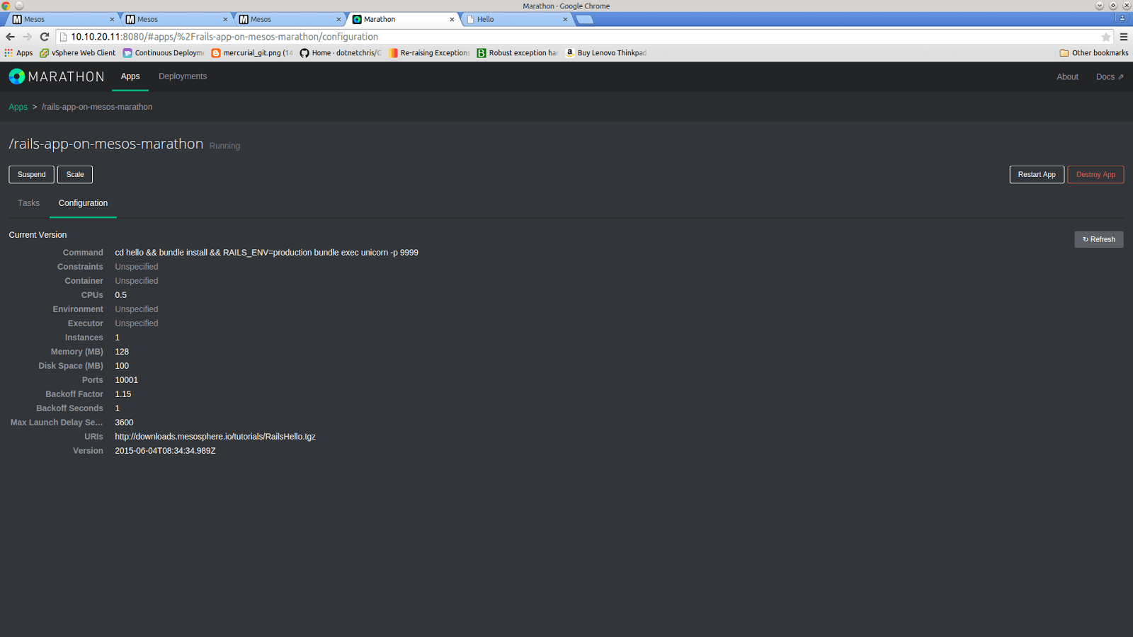1133x637 pixels.
Task: Follow the Apps breadcrumb link
Action: (18, 107)
